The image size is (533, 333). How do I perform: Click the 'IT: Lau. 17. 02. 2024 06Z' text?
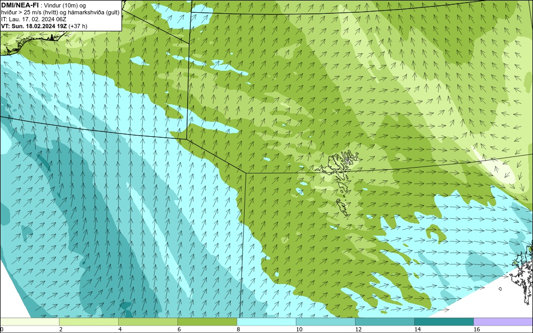[34, 19]
